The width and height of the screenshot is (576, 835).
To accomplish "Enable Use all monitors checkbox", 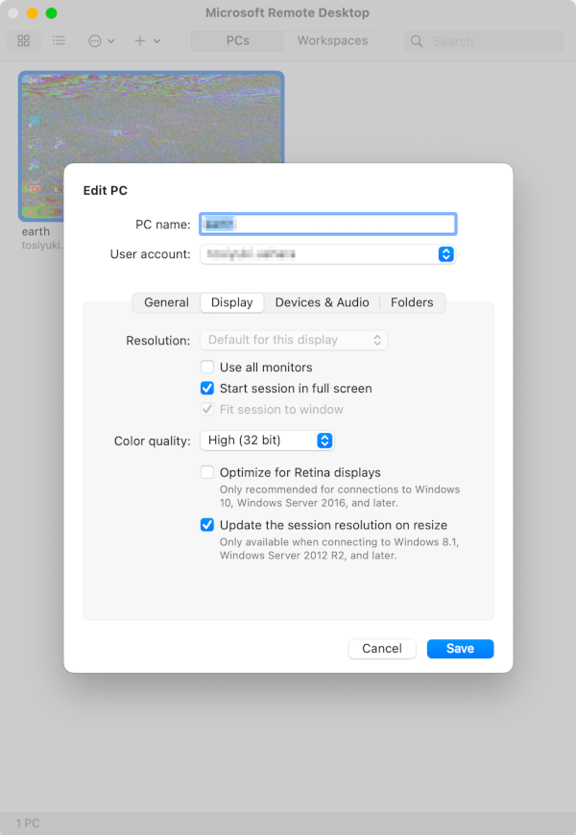I will (x=207, y=368).
